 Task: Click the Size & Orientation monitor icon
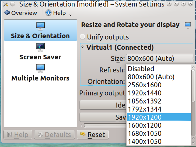coord(40,26)
